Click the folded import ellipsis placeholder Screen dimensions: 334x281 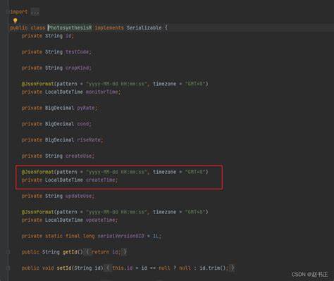coord(35,12)
